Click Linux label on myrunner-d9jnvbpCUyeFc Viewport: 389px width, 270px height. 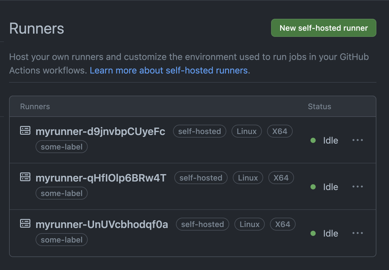tap(247, 131)
